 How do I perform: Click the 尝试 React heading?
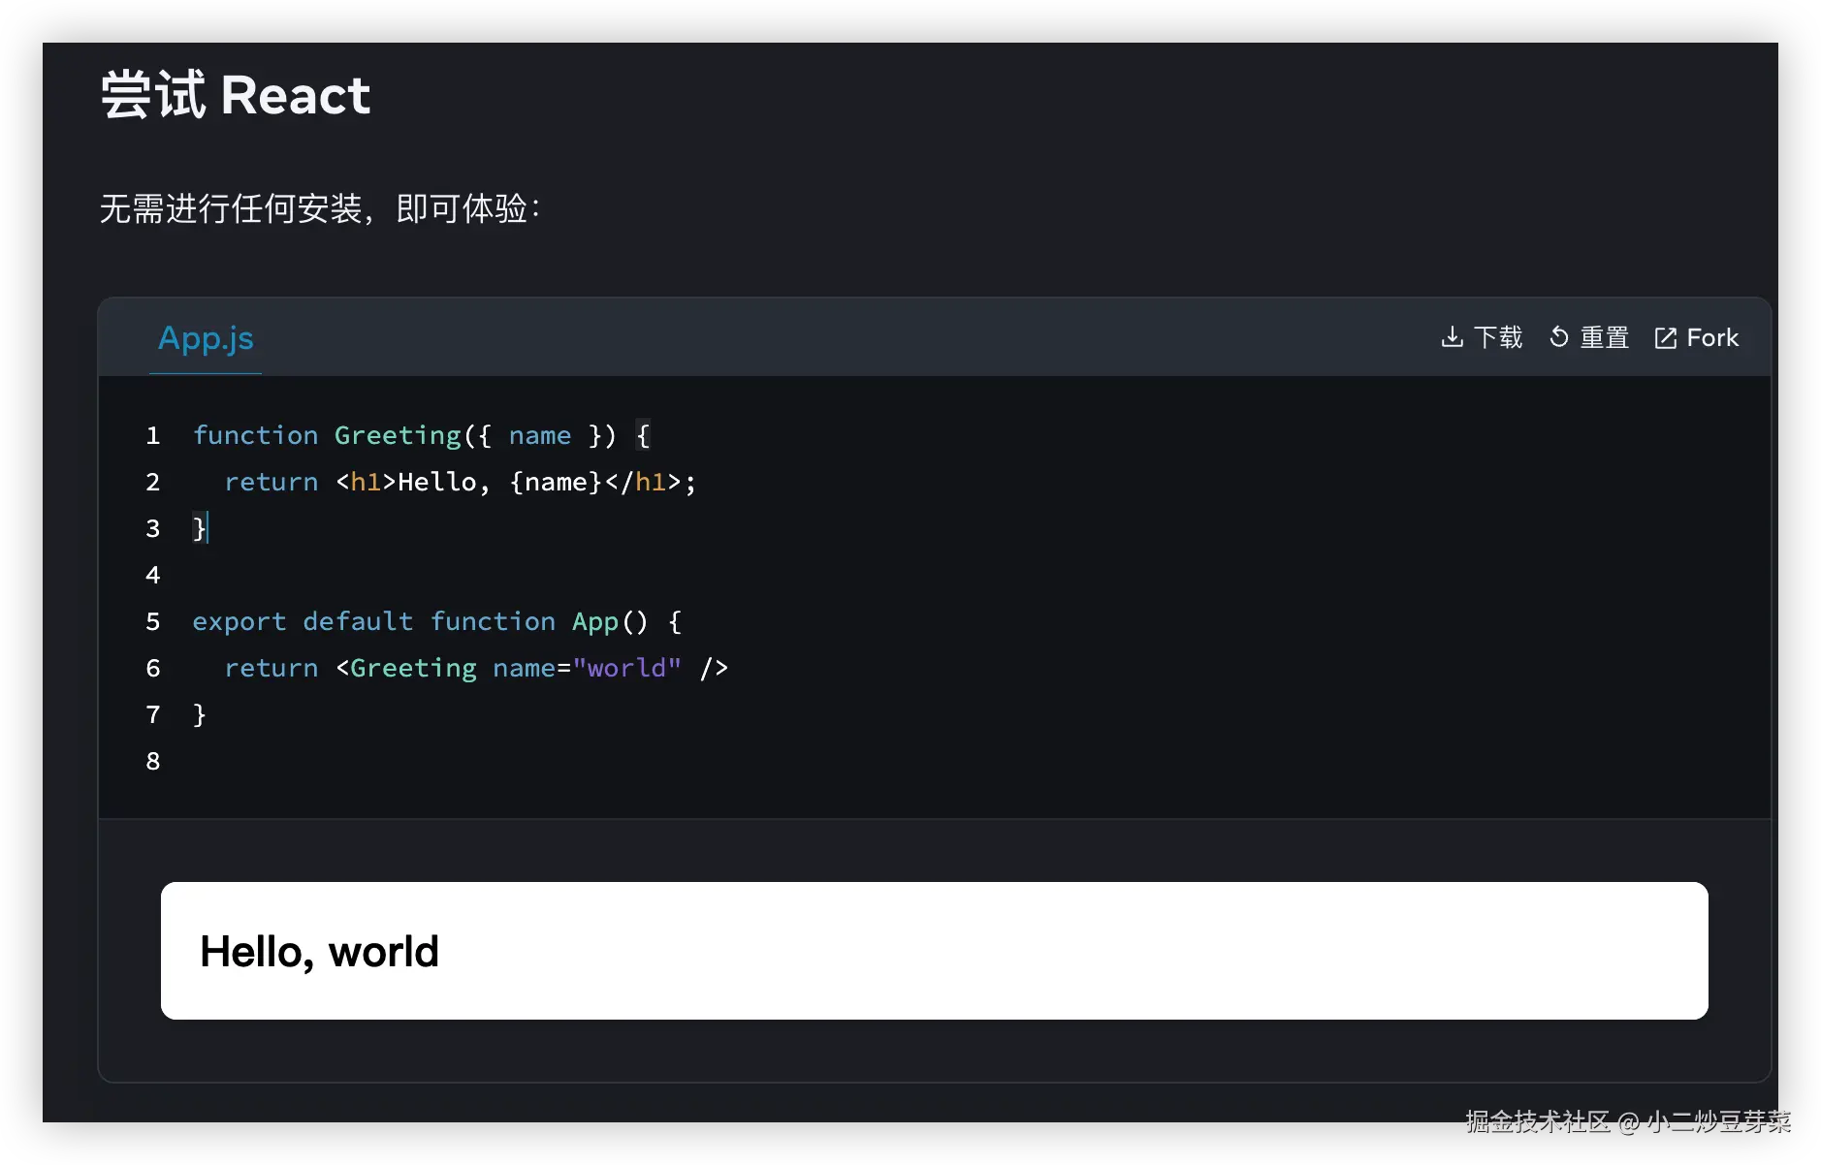coord(236,95)
